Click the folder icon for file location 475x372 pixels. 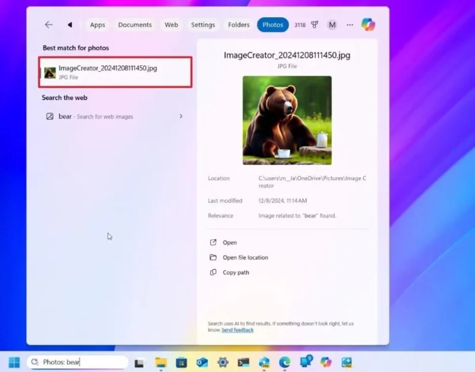coord(213,258)
